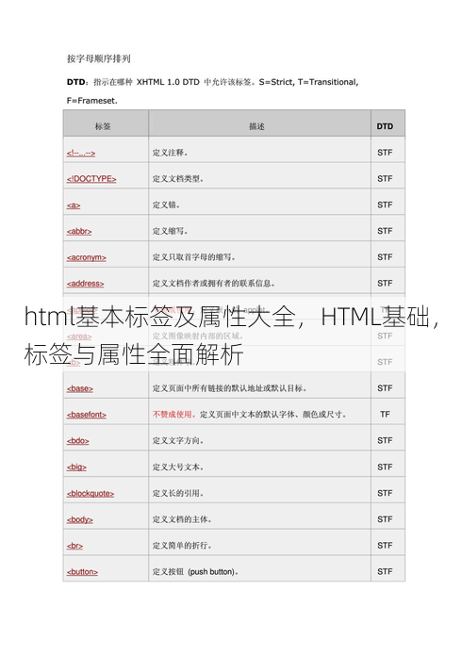Select the text 定义长的引用。
Image resolution: width=462 pixels, height=656 pixels.
pyautogui.click(x=178, y=493)
